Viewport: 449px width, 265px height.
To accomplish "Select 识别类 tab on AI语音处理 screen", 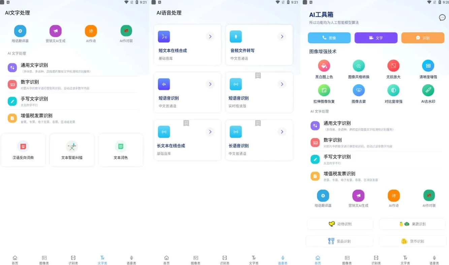I will [225, 260].
